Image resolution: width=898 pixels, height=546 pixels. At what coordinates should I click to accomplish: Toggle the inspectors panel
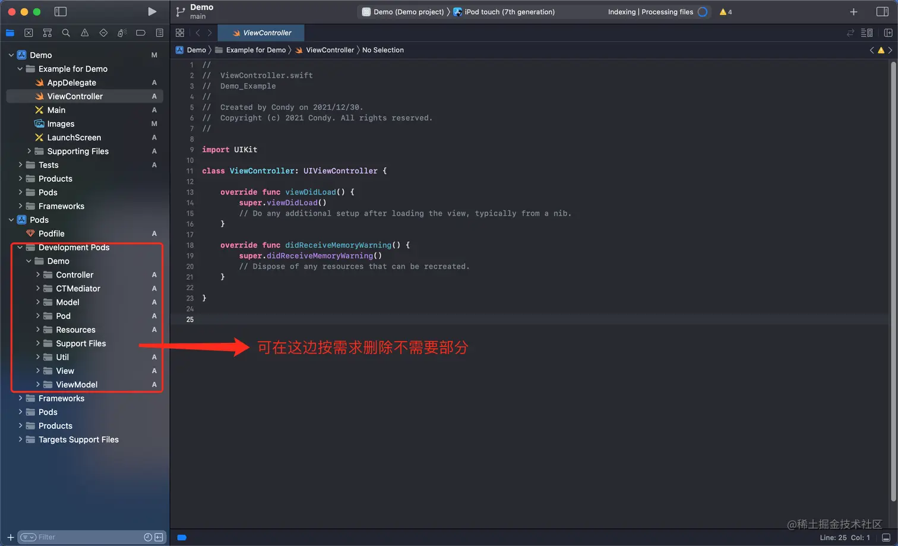coord(883,11)
